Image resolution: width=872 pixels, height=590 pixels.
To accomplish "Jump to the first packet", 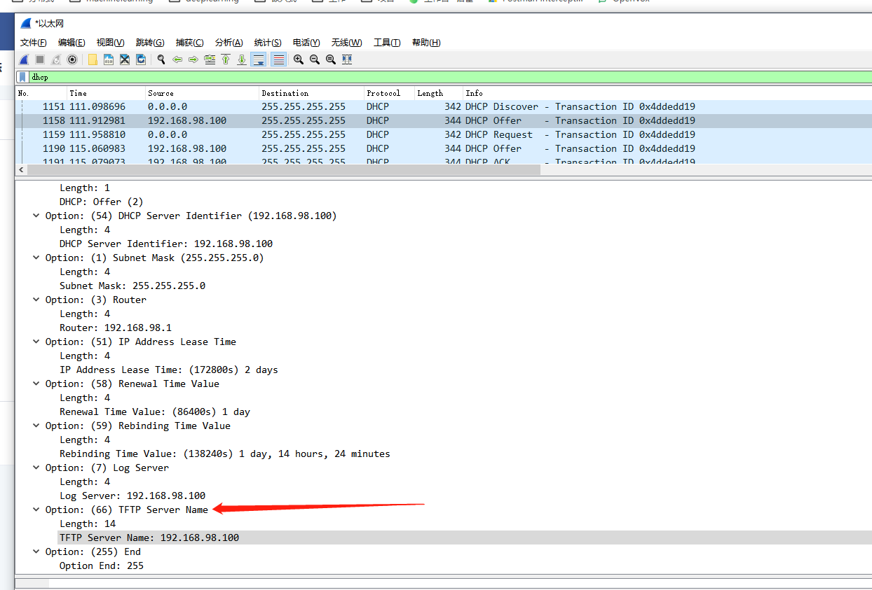I will 226,59.
